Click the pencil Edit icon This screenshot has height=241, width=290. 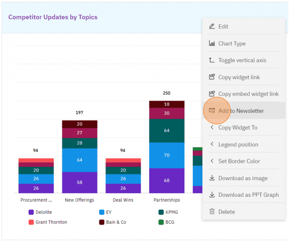[x=212, y=26]
